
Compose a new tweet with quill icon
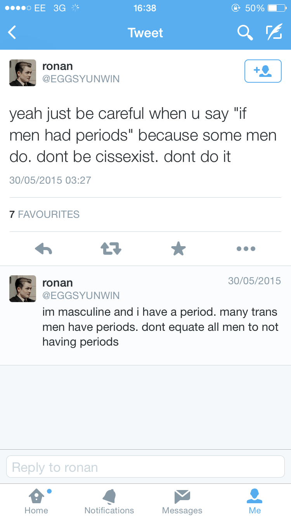click(274, 33)
